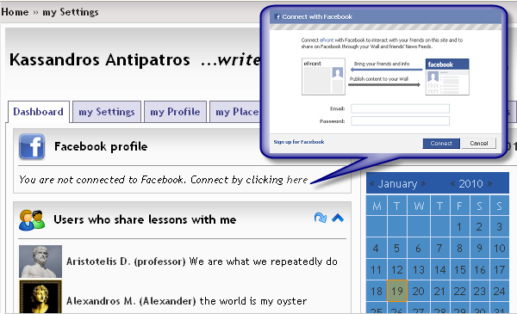517x314 pixels.
Task: Focus the Email input field
Action: pos(400,108)
